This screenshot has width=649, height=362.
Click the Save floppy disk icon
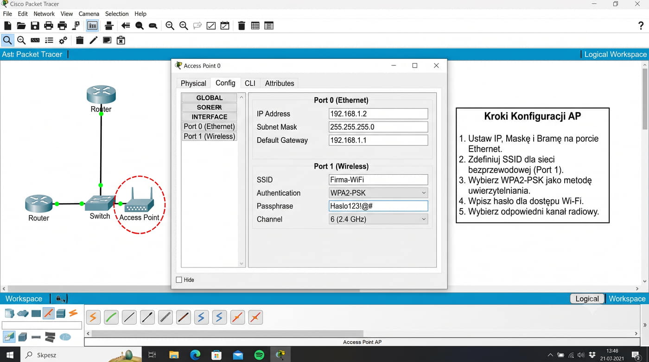35,26
